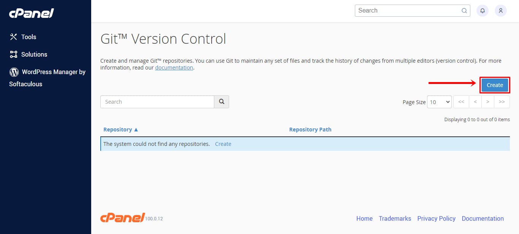Click the blue Create button

pyautogui.click(x=495, y=85)
